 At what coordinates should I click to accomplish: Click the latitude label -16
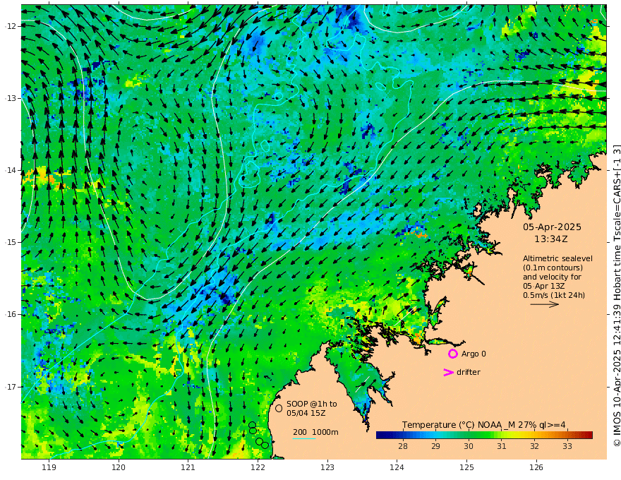click(x=11, y=314)
